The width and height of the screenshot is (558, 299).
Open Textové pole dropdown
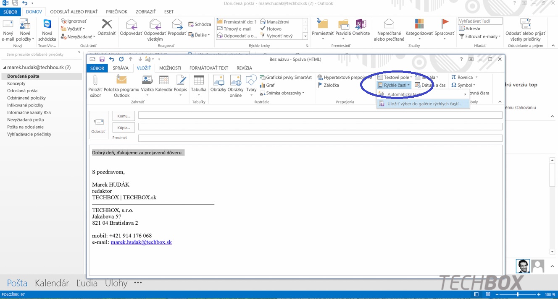(x=395, y=77)
